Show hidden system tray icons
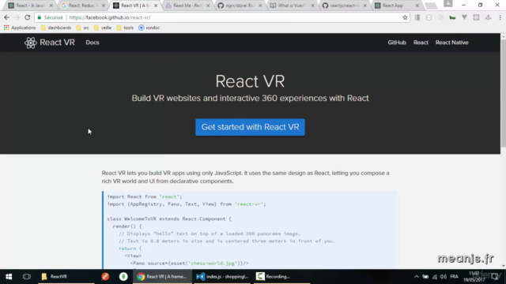 tap(417, 277)
